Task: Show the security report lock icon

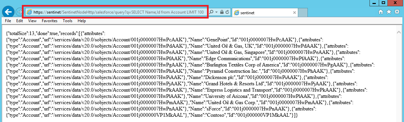Action: pyautogui.click(x=222, y=12)
